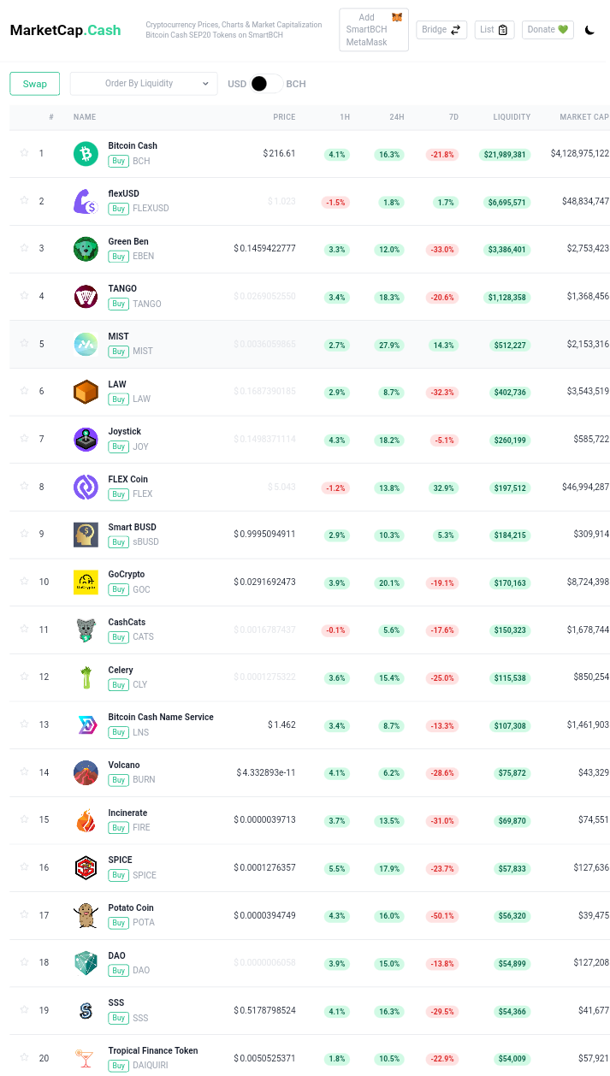The width and height of the screenshot is (610, 1076).
Task: Open the Order By Liquidity dropdown
Action: click(144, 84)
